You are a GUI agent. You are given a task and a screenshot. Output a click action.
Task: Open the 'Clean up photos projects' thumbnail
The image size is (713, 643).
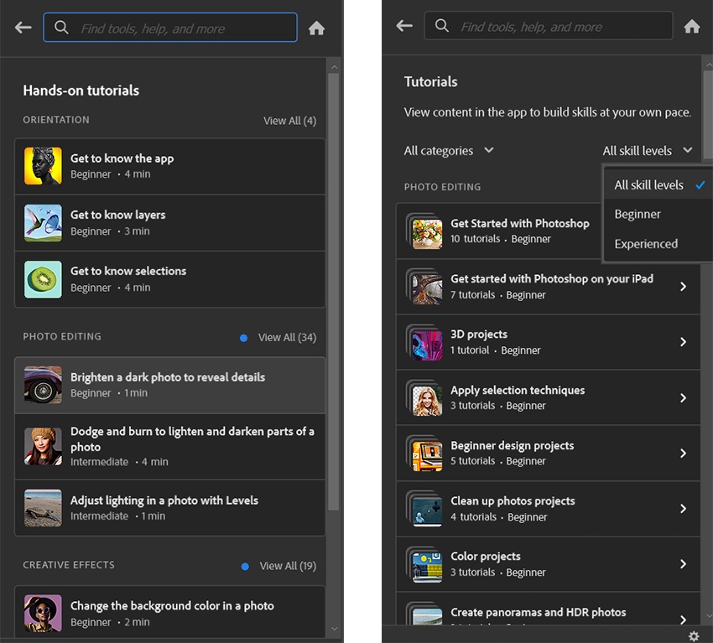424,509
